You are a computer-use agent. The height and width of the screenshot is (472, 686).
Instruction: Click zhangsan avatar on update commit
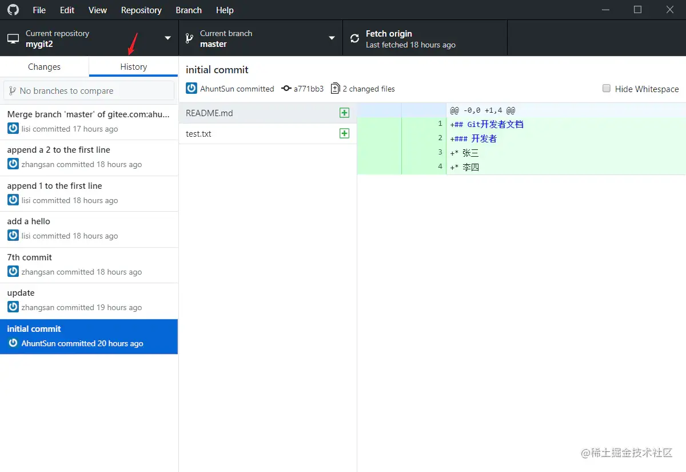pos(13,307)
